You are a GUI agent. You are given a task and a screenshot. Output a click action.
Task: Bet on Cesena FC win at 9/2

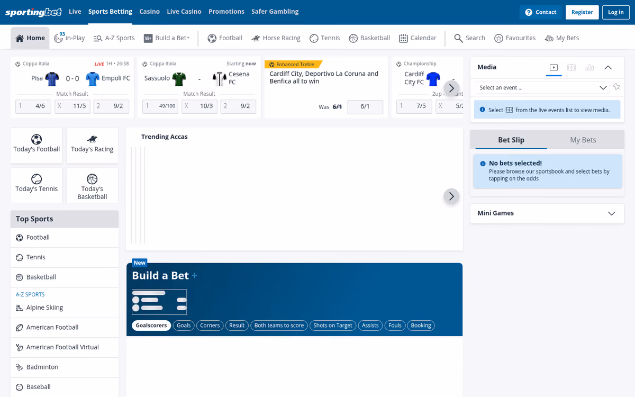point(238,106)
